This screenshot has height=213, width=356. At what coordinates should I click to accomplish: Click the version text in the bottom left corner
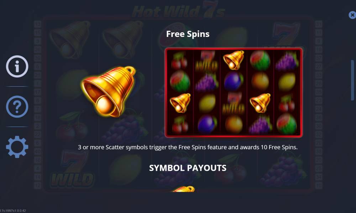point(13,211)
